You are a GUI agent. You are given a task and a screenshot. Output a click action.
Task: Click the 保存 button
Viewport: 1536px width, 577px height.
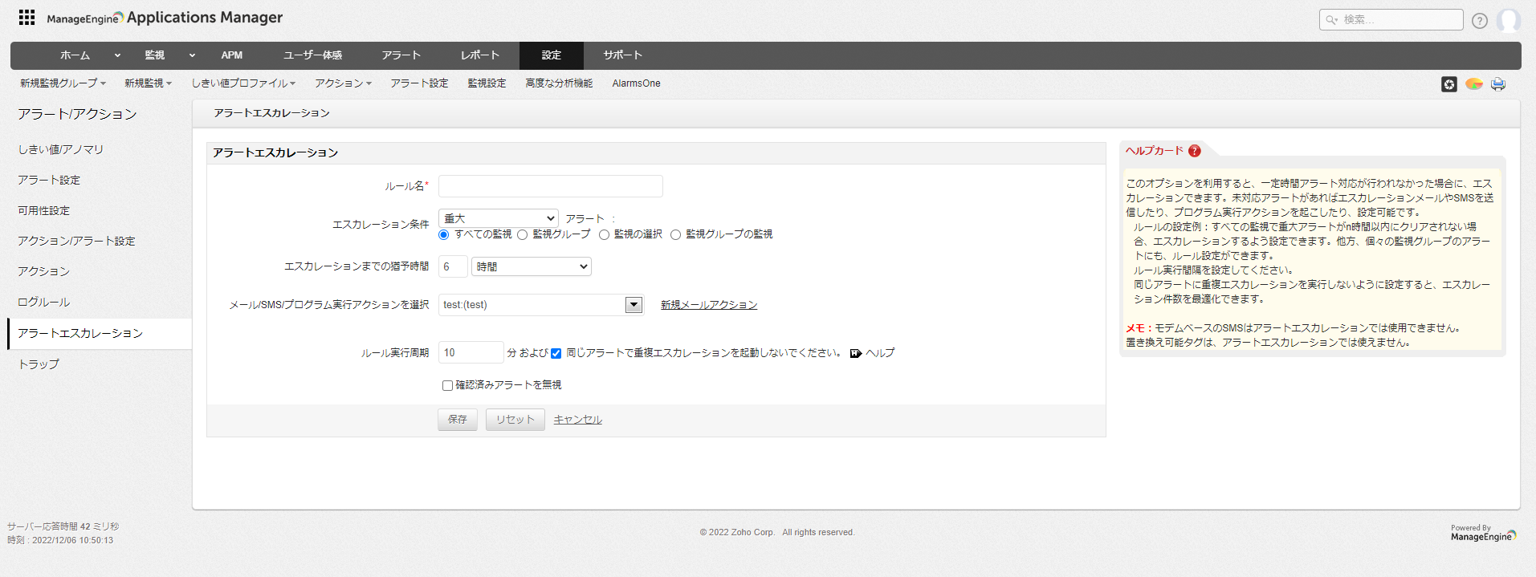pos(457,420)
